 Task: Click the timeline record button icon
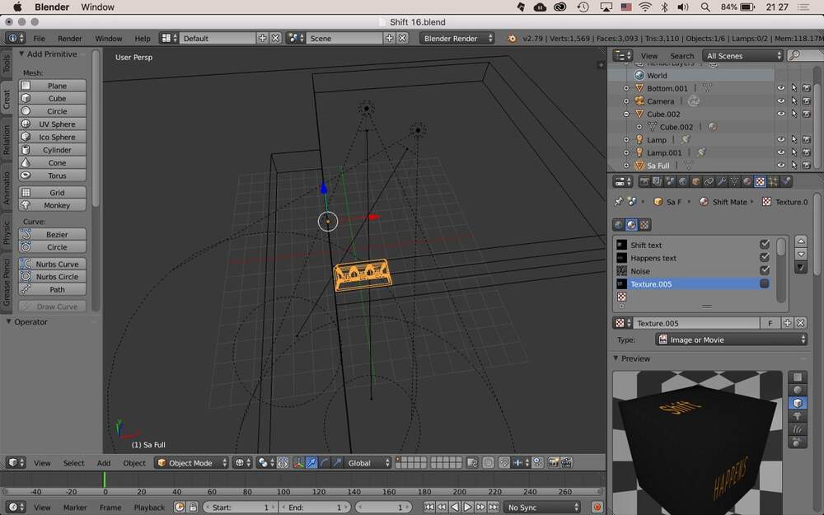point(597,507)
